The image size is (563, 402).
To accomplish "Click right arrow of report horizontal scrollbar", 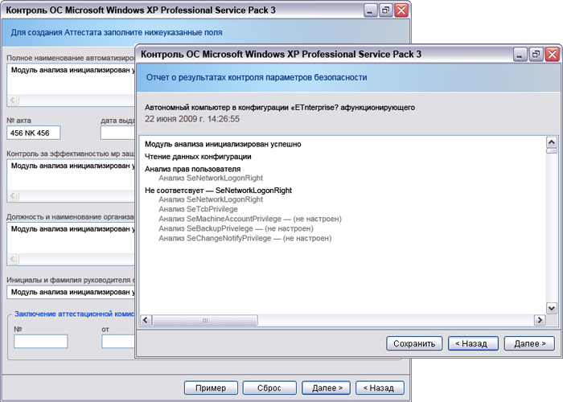I will click(x=540, y=320).
